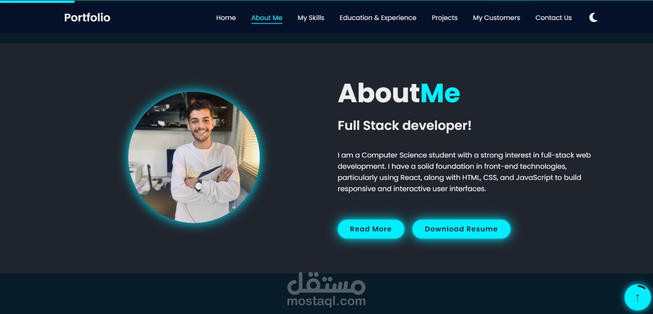Click the circular profile photo
The image size is (653, 314).
(x=194, y=157)
